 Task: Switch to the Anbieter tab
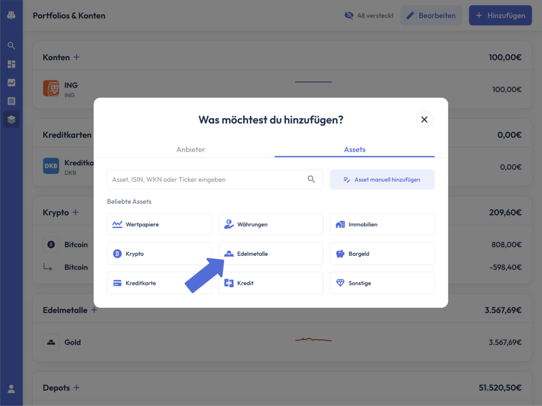[x=191, y=150]
